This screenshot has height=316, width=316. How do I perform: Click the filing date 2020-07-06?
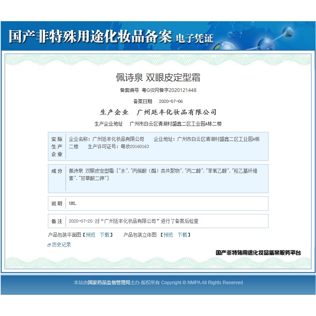pyautogui.click(x=170, y=101)
